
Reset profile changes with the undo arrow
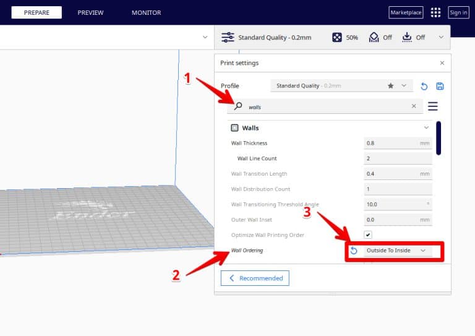[424, 86]
